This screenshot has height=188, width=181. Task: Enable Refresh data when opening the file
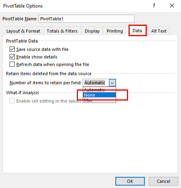click(x=12, y=64)
